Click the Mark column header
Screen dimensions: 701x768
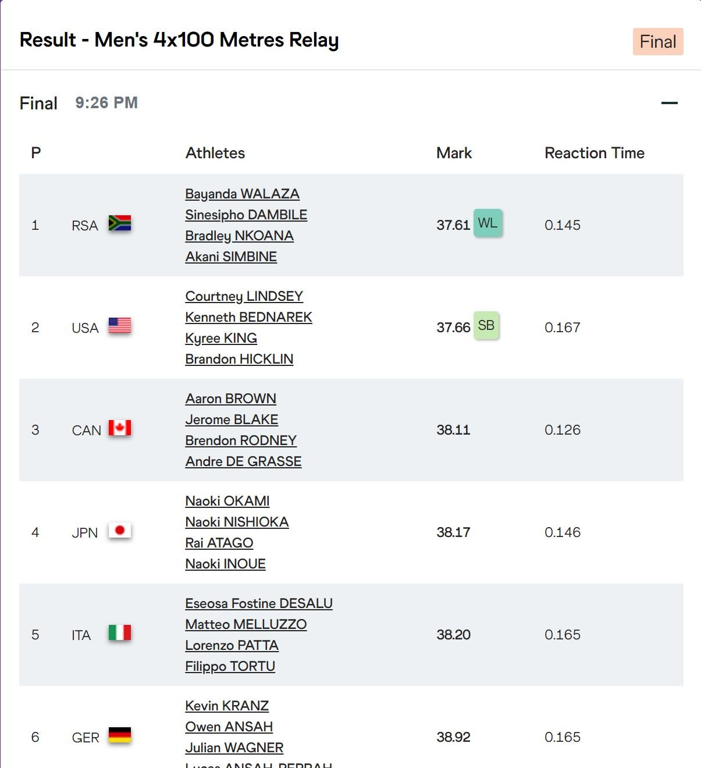click(x=454, y=153)
